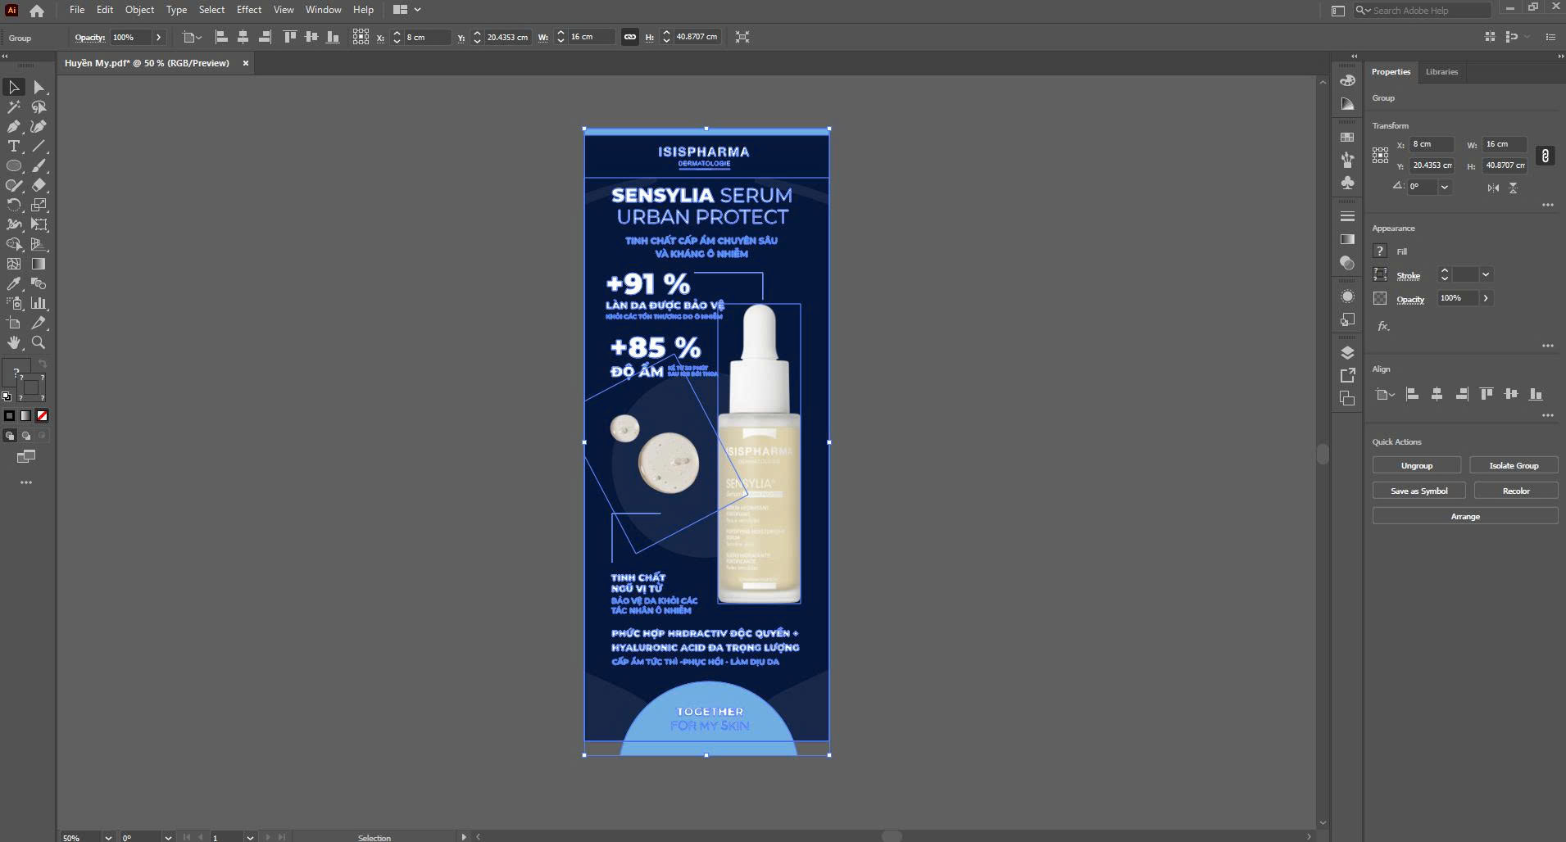Switch to Draw Normal mode
This screenshot has height=842, width=1566.
10,436
